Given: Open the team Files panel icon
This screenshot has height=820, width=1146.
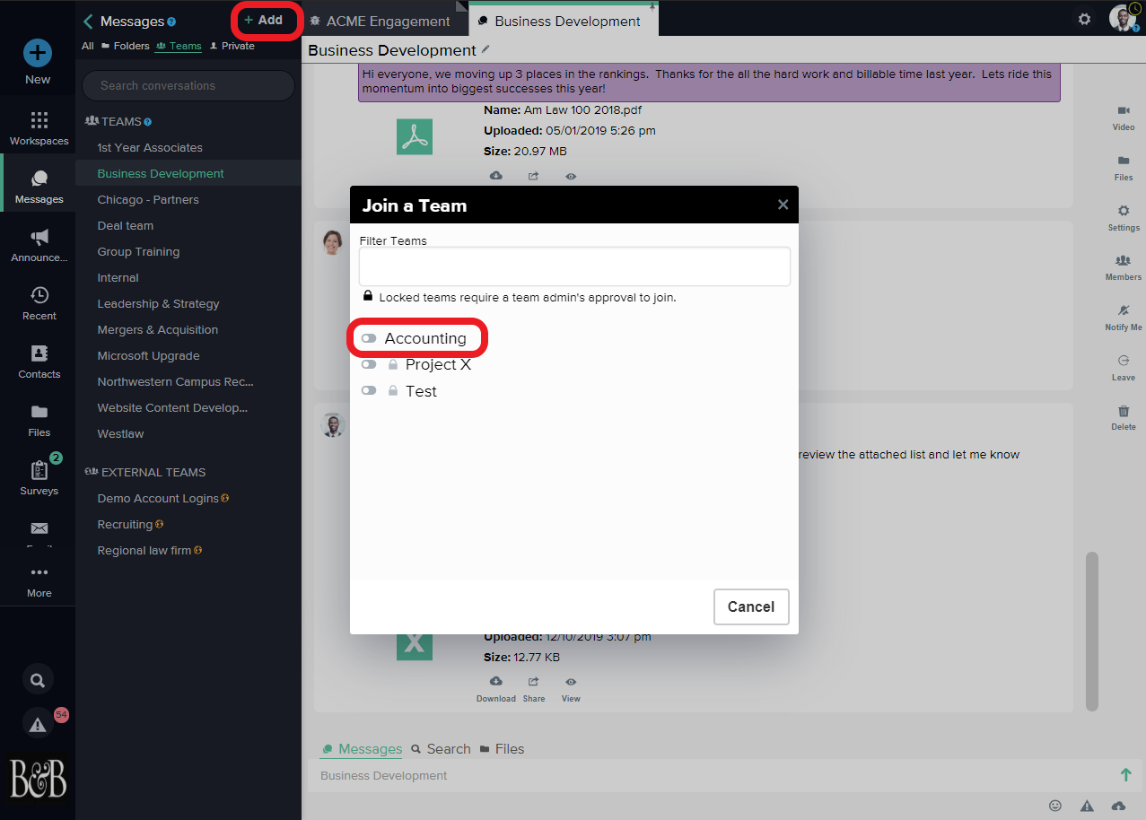Looking at the screenshot, I should pos(1124,161).
